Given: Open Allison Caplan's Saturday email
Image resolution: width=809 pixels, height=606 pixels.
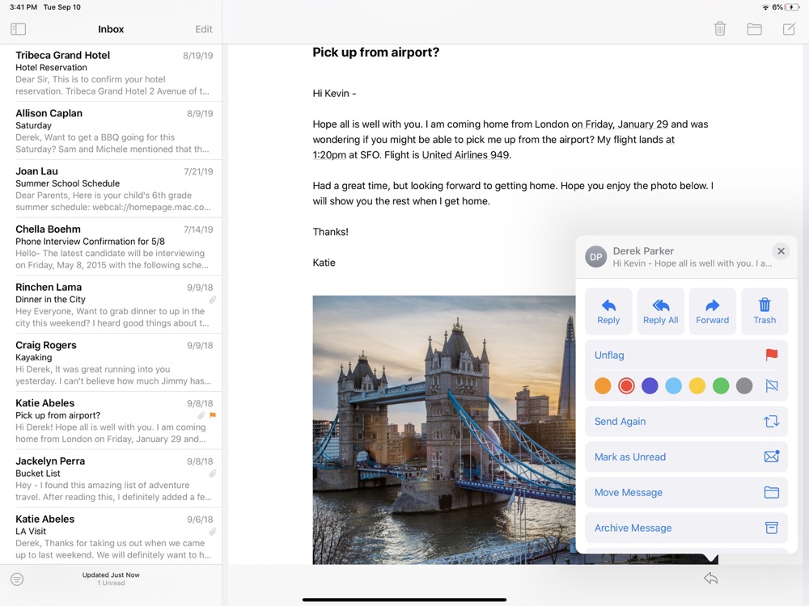Looking at the screenshot, I should [x=111, y=131].
